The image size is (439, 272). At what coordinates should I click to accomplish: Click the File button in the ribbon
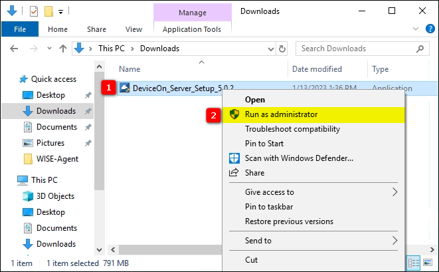(x=21, y=29)
